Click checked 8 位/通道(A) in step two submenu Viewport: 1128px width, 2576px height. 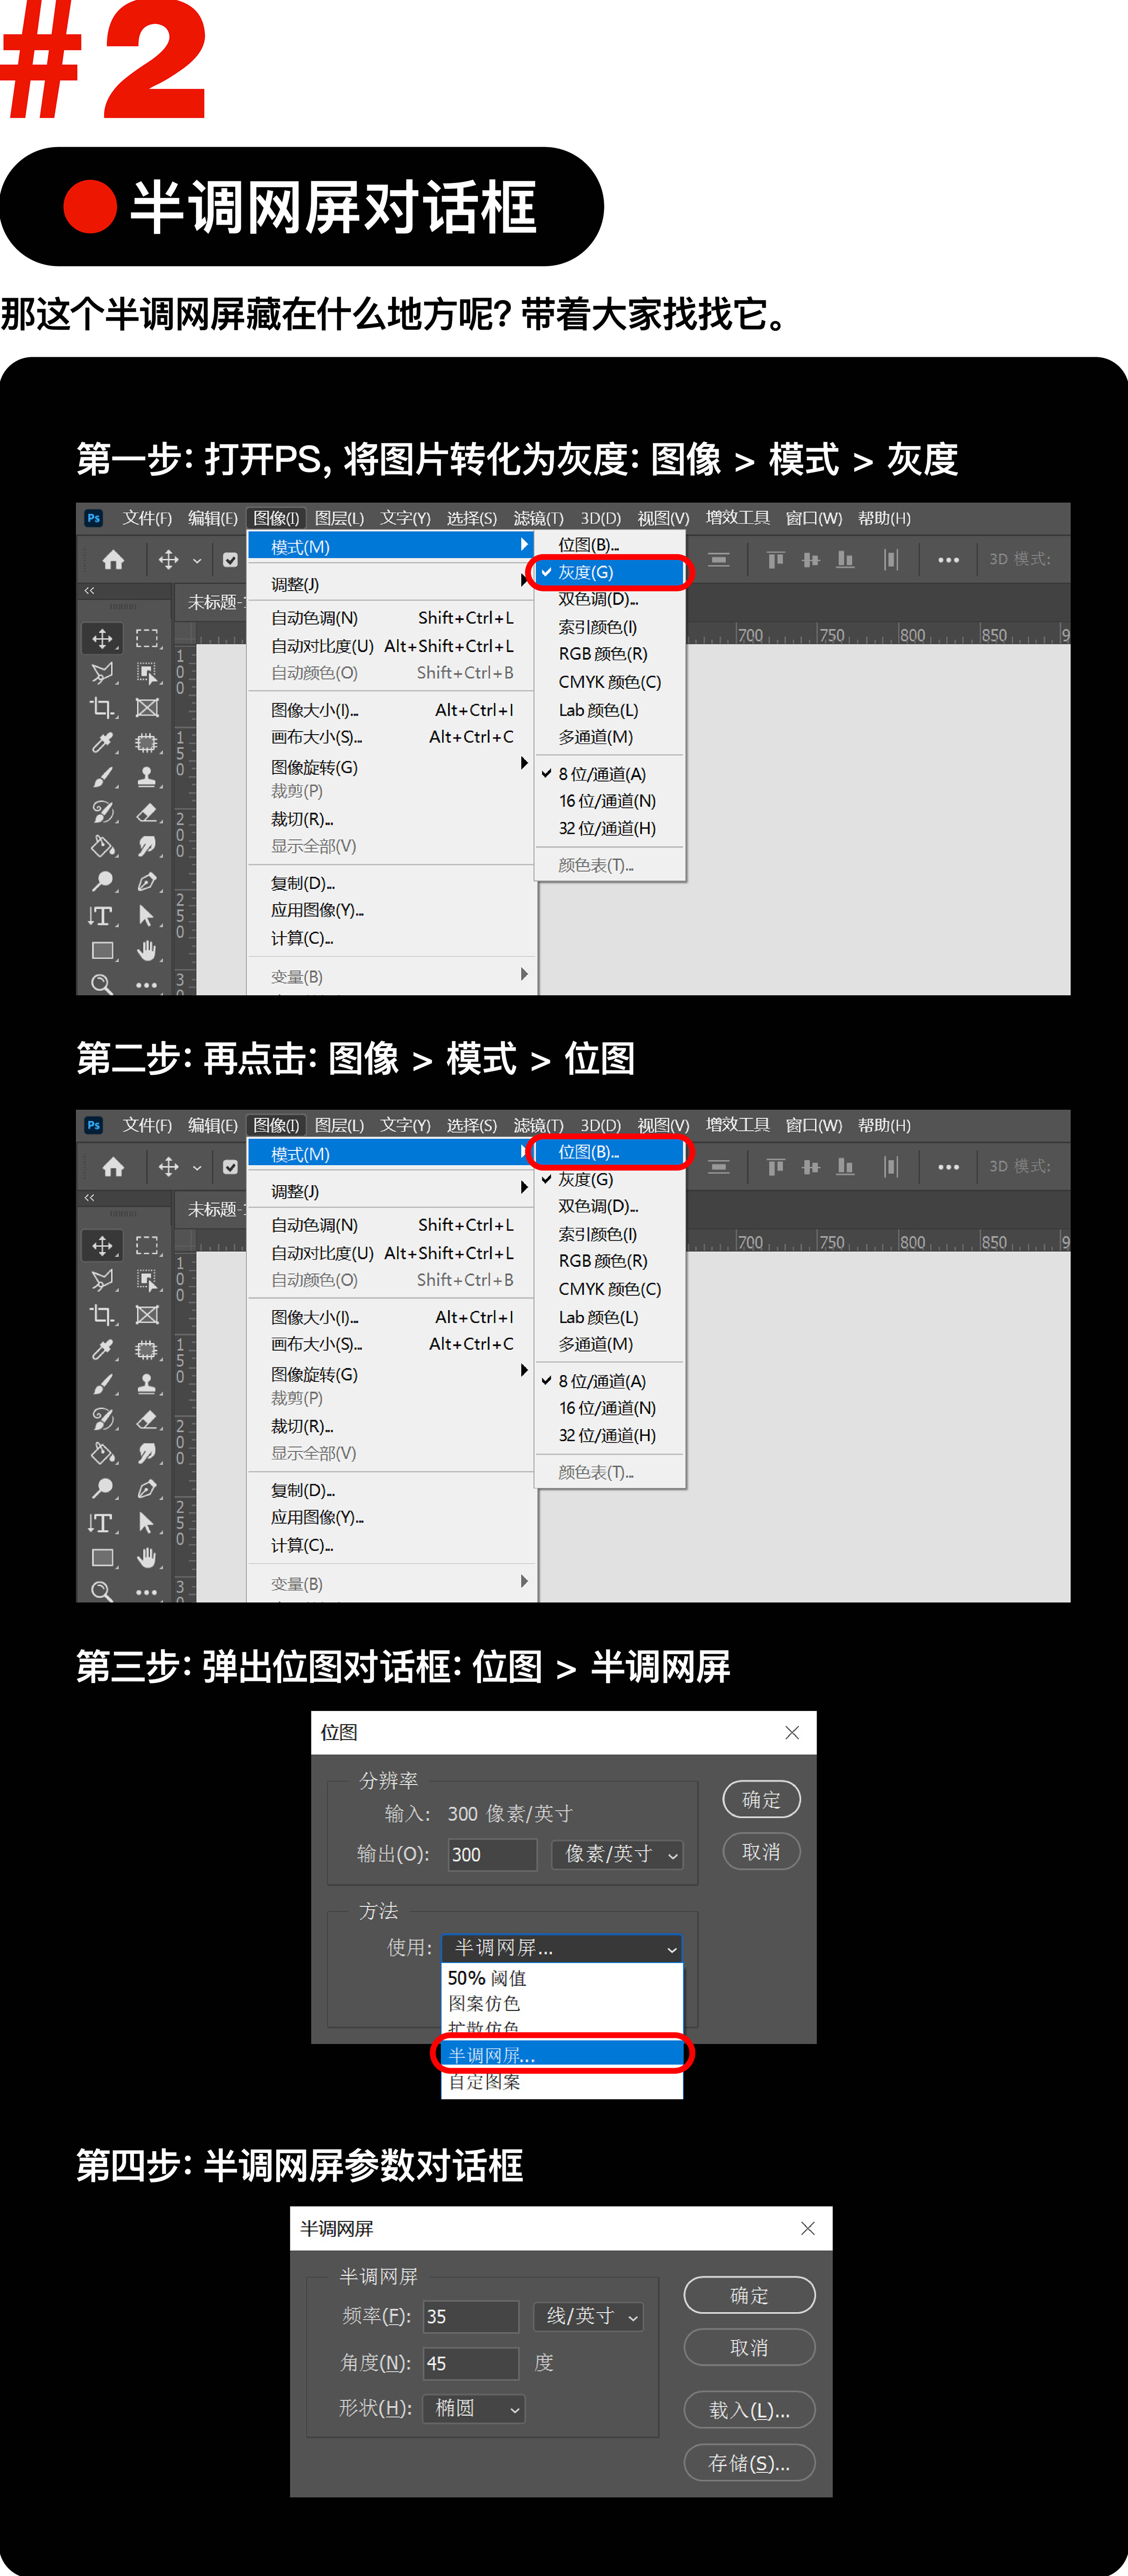pyautogui.click(x=610, y=1381)
